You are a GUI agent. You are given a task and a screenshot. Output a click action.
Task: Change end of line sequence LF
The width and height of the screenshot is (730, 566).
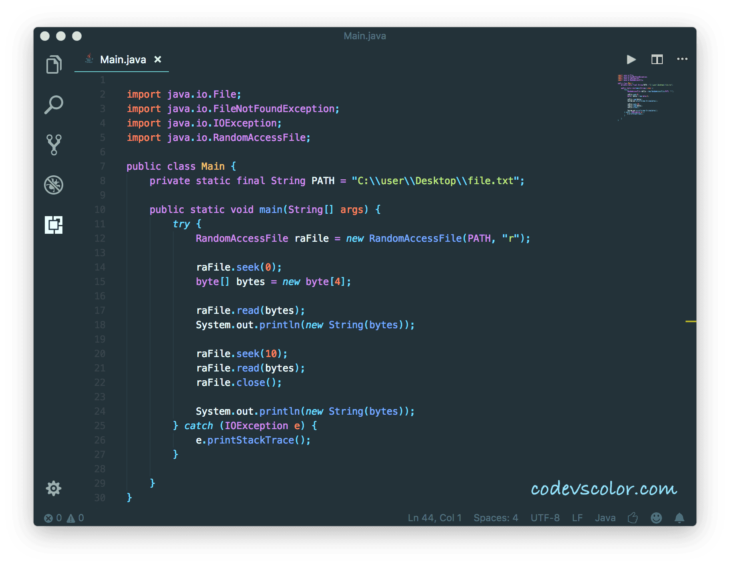click(x=577, y=518)
